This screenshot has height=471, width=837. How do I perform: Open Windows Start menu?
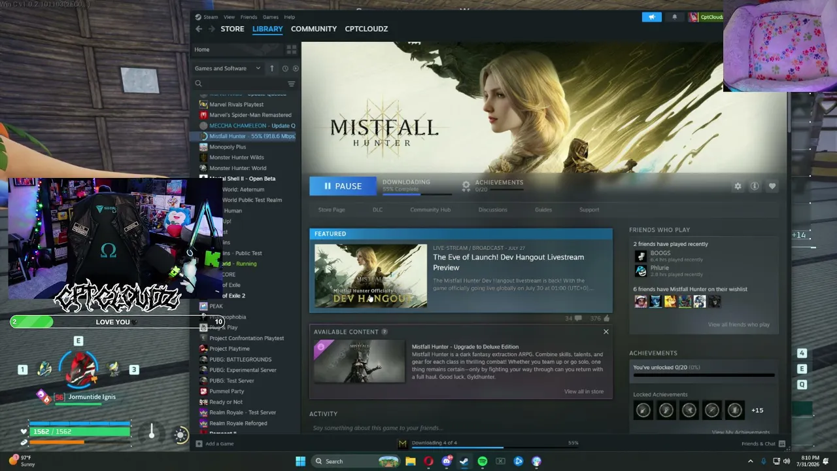[x=300, y=461]
